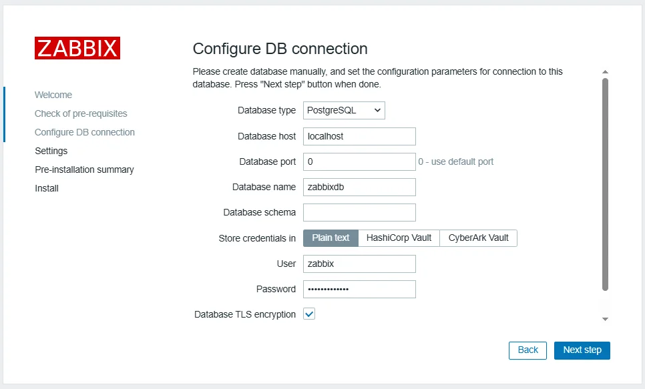The width and height of the screenshot is (645, 389).
Task: Click the Database port label
Action: (267, 161)
